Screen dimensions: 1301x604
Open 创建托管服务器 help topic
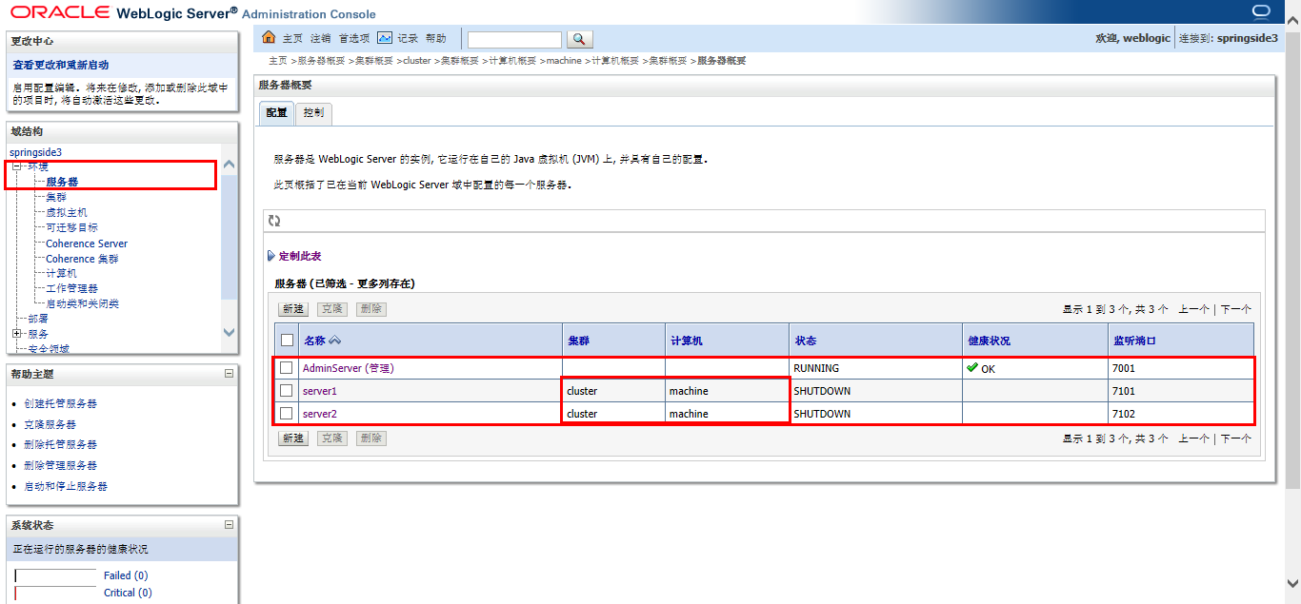click(x=61, y=403)
